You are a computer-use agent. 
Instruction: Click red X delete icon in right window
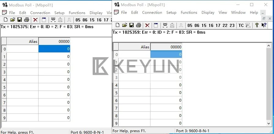tap(147, 25)
